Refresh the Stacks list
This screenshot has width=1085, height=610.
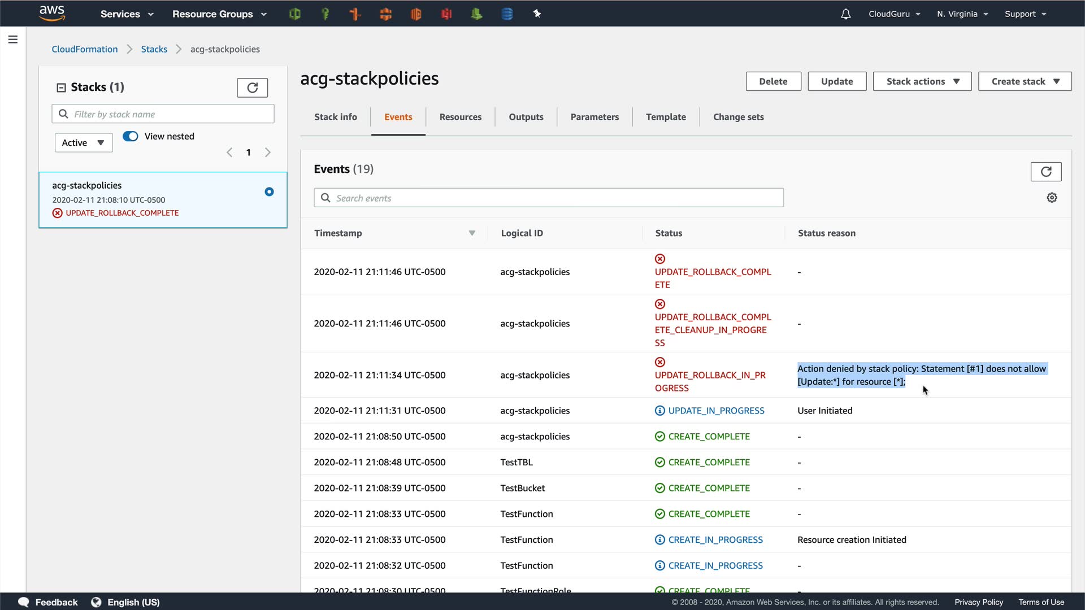[x=252, y=88]
